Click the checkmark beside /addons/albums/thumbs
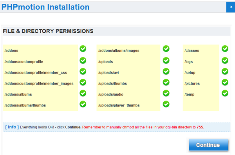Image resolution: width=235 pixels, height=155 pixels. coord(83,104)
